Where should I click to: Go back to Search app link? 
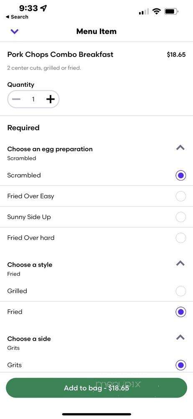pos(17,17)
